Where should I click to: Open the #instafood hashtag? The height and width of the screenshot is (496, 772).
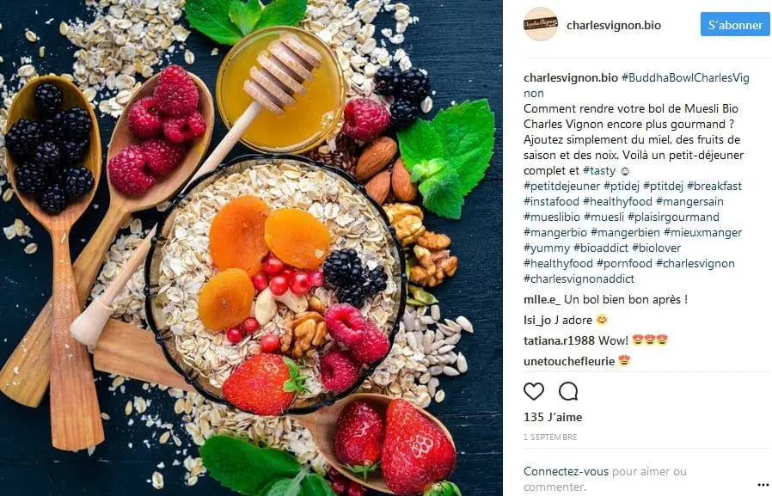coord(551,201)
